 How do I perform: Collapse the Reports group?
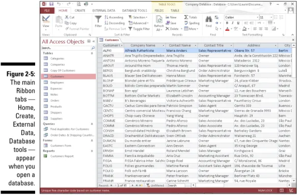92,151
